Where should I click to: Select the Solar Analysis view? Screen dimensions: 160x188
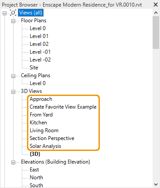(x=45, y=146)
